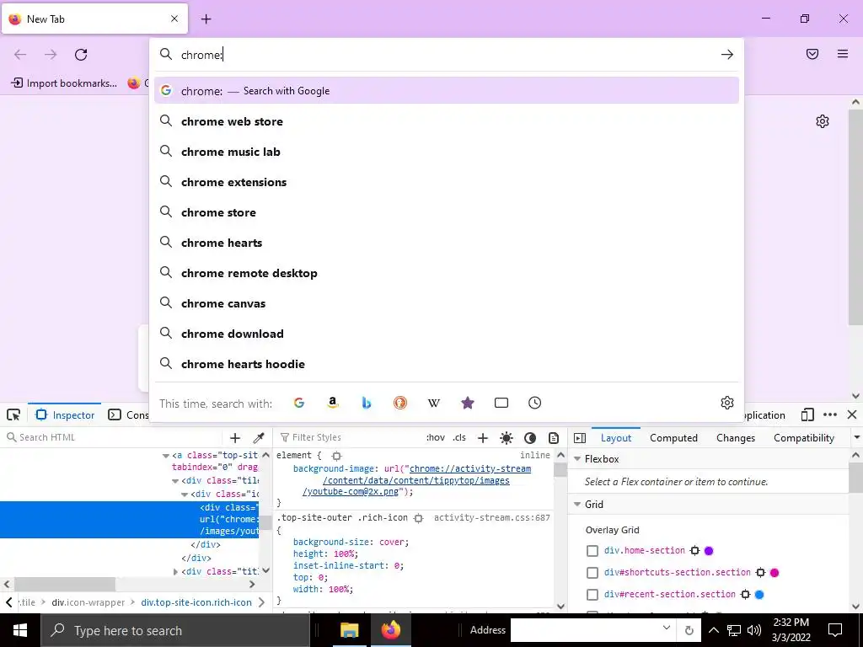Choose the chrome web store suggestion

(x=447, y=121)
